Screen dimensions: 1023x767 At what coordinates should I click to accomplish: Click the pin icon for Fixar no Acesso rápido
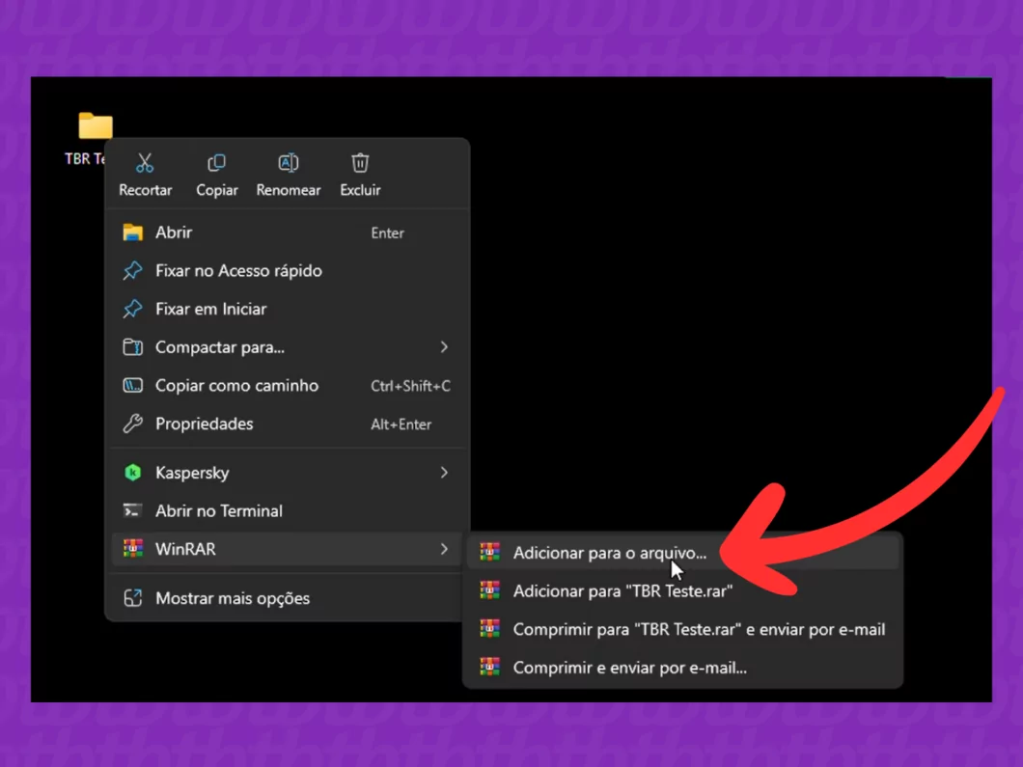click(133, 271)
